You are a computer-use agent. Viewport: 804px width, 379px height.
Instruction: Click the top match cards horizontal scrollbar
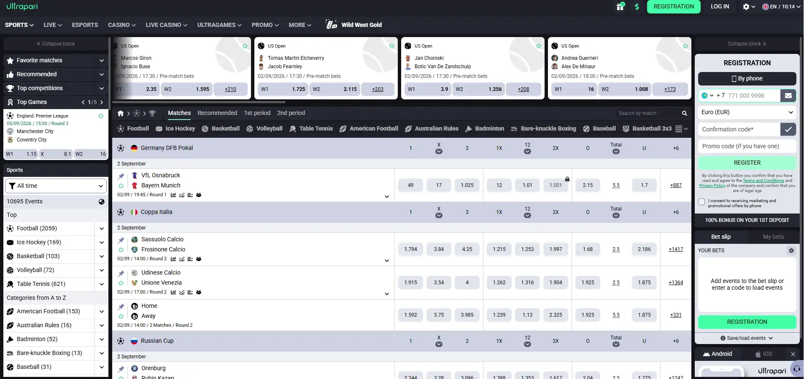199,102
